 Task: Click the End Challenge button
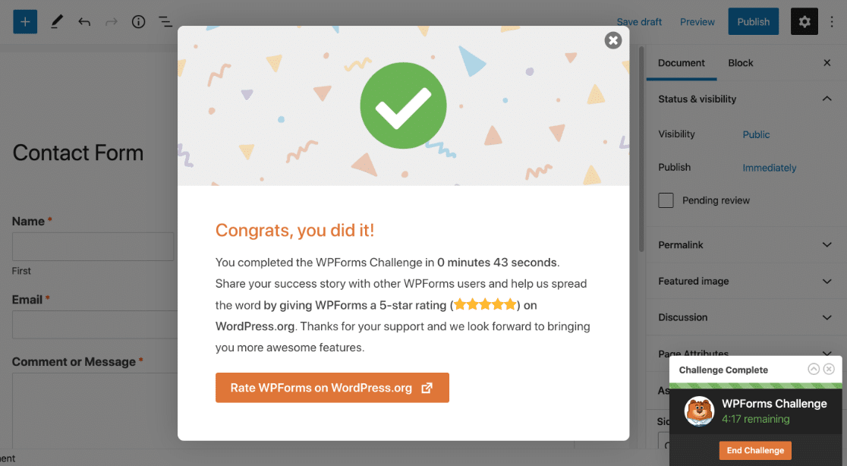point(755,450)
